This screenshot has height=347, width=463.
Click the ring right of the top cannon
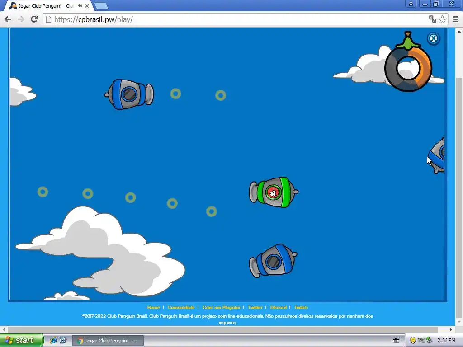(x=176, y=94)
